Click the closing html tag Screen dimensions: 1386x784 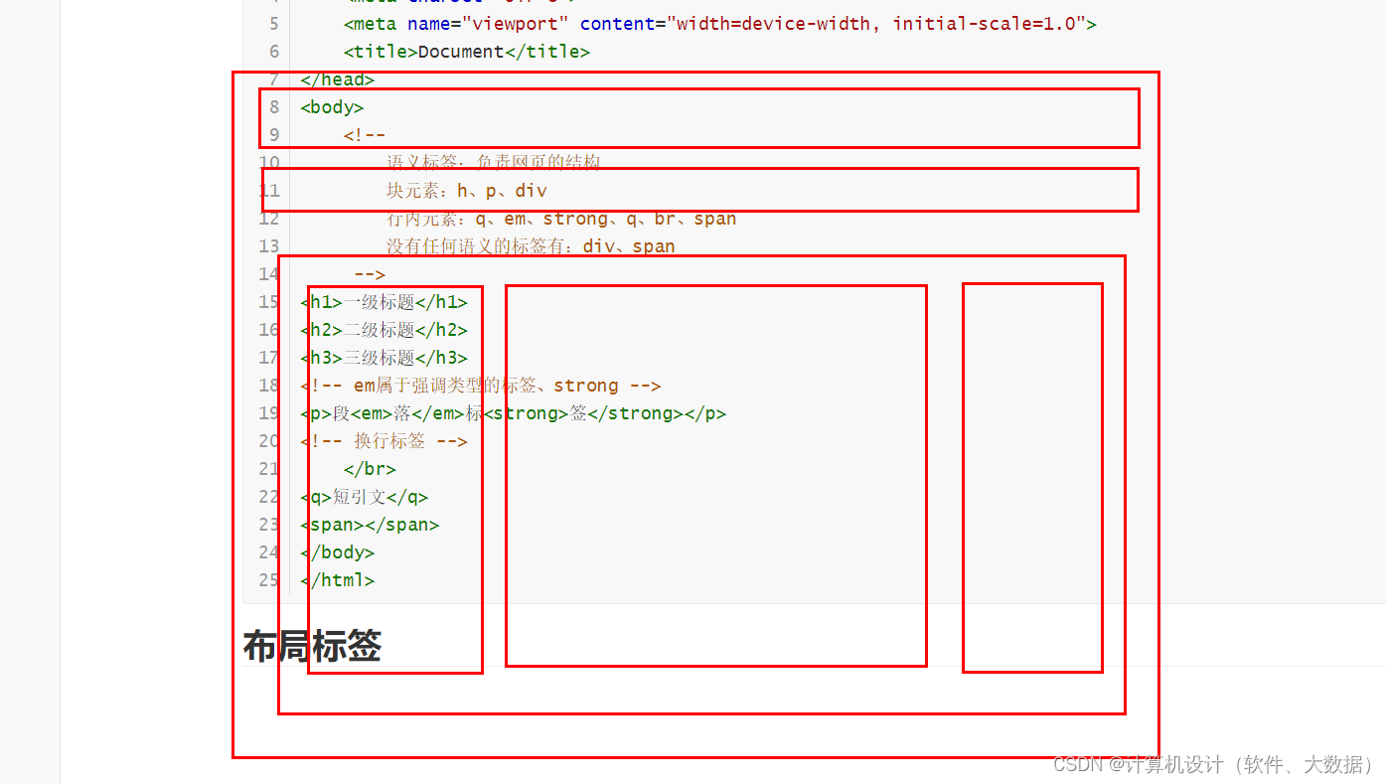(337, 580)
